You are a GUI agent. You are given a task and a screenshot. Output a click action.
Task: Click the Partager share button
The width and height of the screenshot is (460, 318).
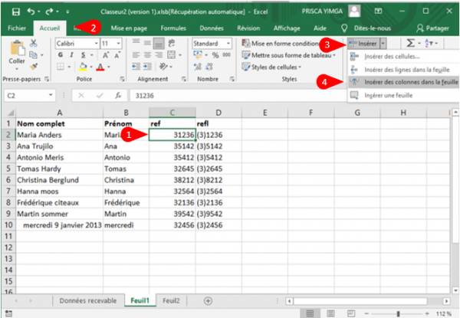point(432,28)
